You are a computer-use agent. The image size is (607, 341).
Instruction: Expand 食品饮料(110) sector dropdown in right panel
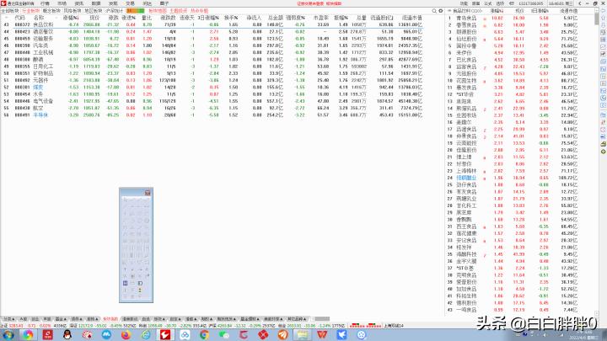click(466, 11)
